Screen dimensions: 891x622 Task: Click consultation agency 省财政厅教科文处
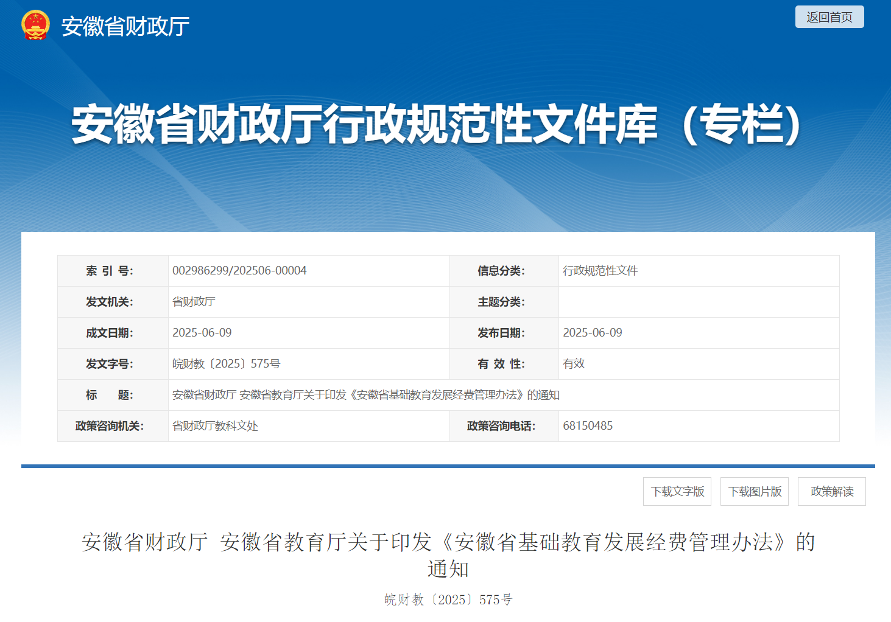click(x=215, y=426)
